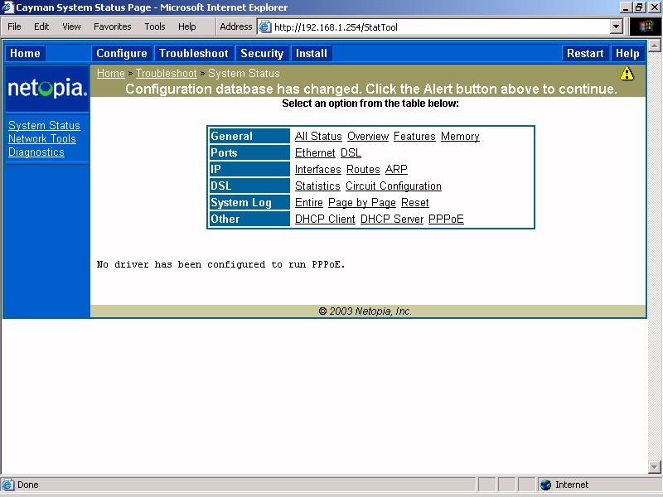Screen dimensions: 663x497
Task: Open the View menu
Action: coord(71,27)
